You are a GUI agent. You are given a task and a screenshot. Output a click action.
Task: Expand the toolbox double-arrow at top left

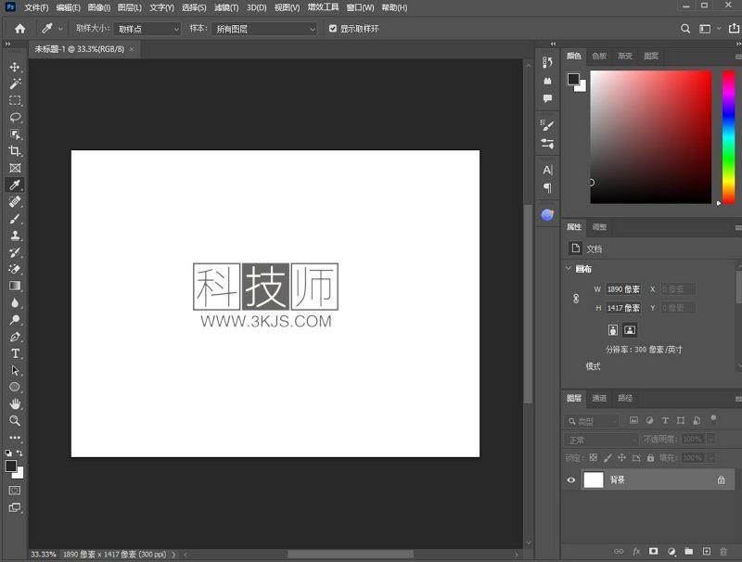(7, 44)
